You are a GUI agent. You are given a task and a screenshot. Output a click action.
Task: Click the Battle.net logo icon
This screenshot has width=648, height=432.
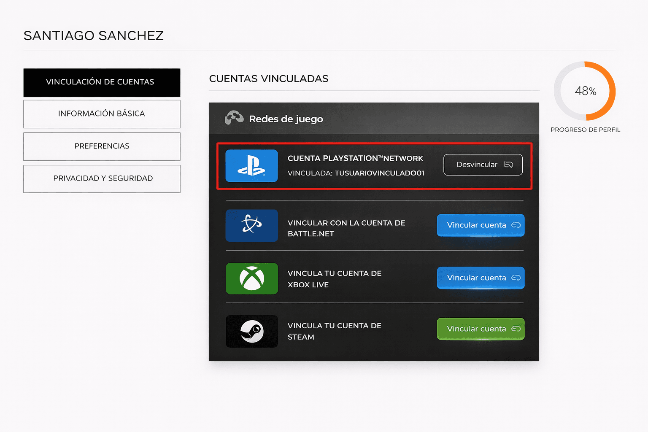click(x=252, y=225)
